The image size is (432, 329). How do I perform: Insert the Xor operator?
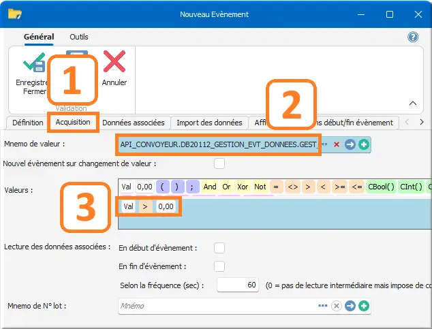tap(243, 187)
